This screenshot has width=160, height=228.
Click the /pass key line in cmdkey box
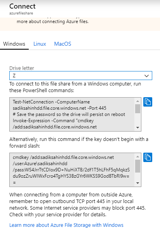71,170
